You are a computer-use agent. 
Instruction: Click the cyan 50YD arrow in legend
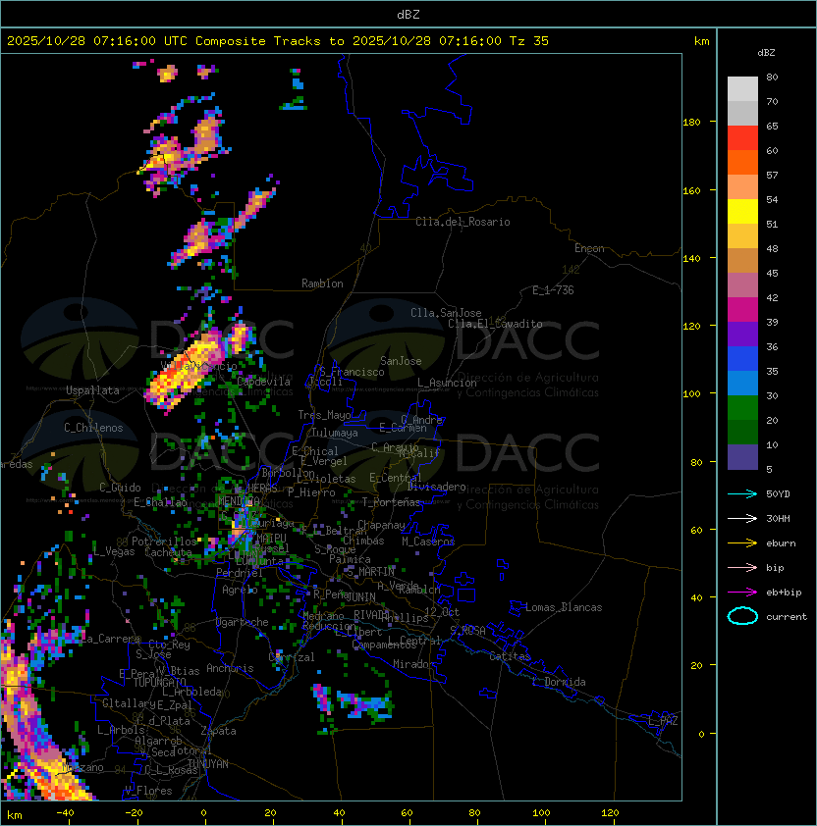(x=742, y=493)
